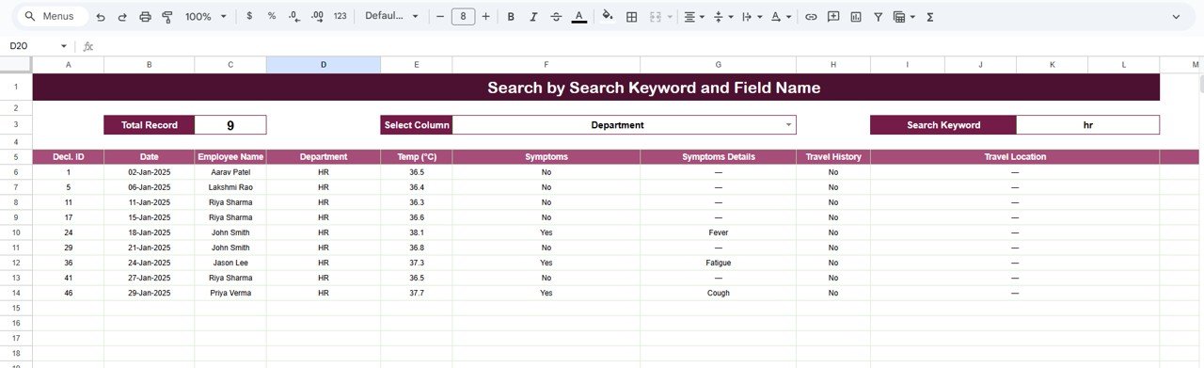Insert a link
Viewport: 1204px width, 368px height.
click(811, 17)
